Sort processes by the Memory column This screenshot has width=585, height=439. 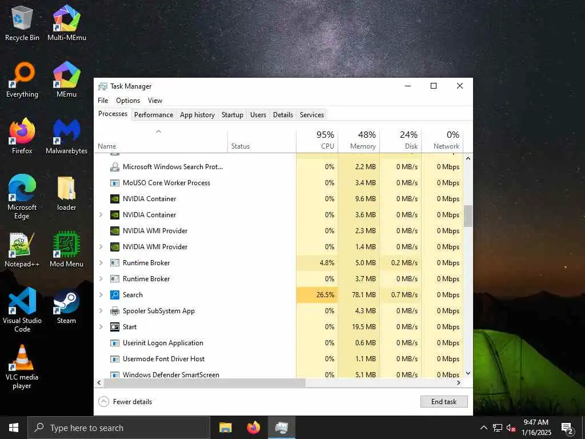tap(359, 141)
